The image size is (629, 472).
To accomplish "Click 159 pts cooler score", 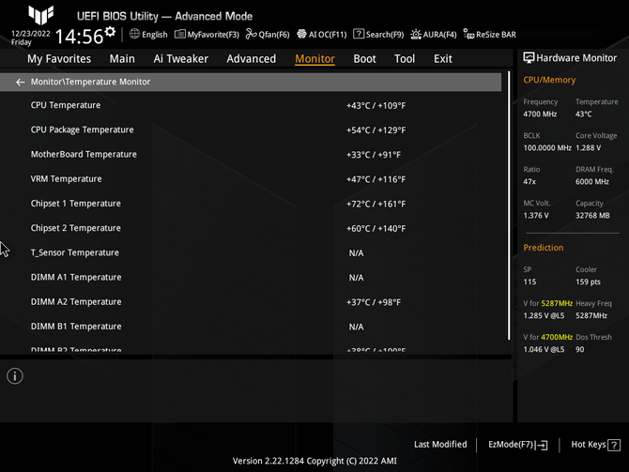I will (588, 282).
